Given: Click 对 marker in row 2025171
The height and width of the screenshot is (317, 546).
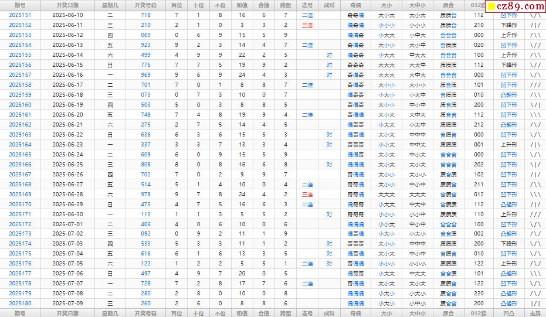Looking at the screenshot, I should [x=329, y=214].
